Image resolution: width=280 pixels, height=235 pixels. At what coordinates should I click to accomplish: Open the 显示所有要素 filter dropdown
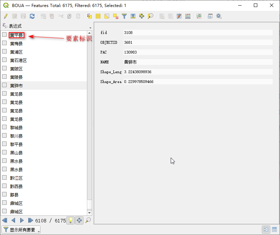click(x=21, y=230)
